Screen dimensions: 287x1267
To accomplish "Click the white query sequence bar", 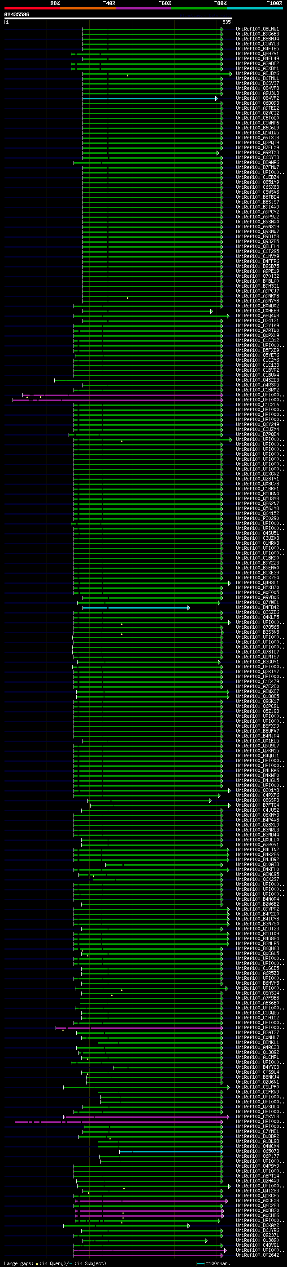I will coord(118,19).
